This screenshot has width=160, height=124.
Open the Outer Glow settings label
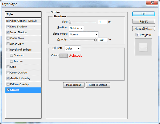tap(17, 38)
